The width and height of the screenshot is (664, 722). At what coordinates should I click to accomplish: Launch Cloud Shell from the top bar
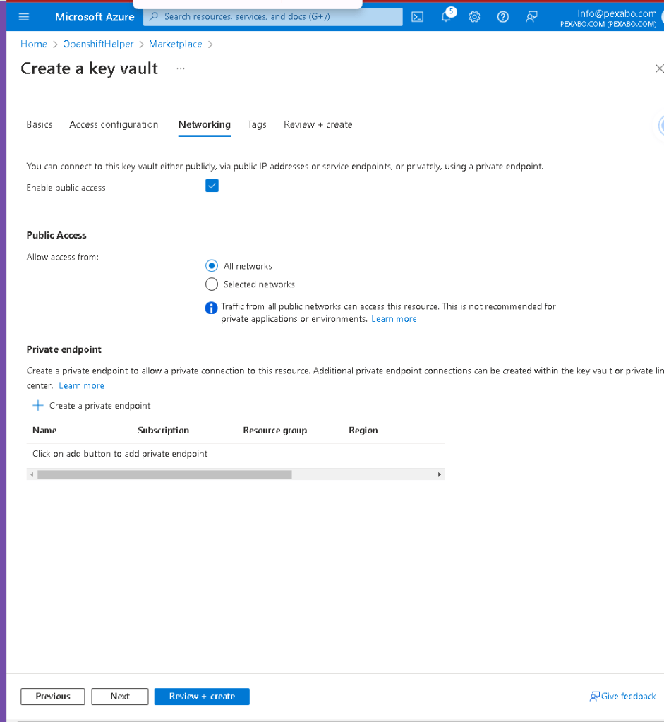[x=417, y=17]
